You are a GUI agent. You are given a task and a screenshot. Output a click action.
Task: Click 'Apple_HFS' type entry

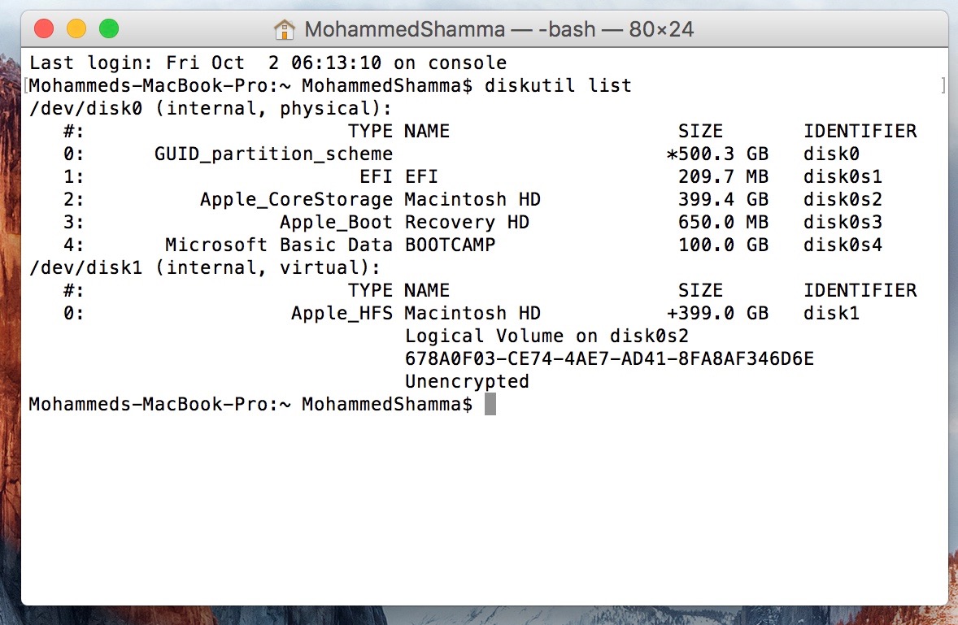point(342,313)
